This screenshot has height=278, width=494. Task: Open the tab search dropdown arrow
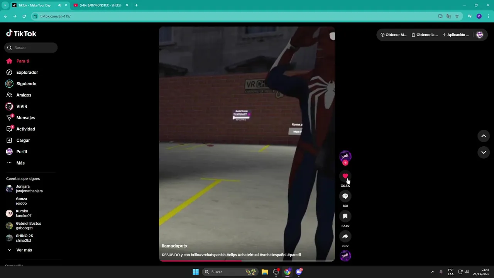[5, 5]
